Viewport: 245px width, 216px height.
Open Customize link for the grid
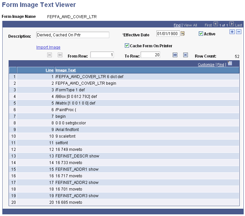(206, 65)
